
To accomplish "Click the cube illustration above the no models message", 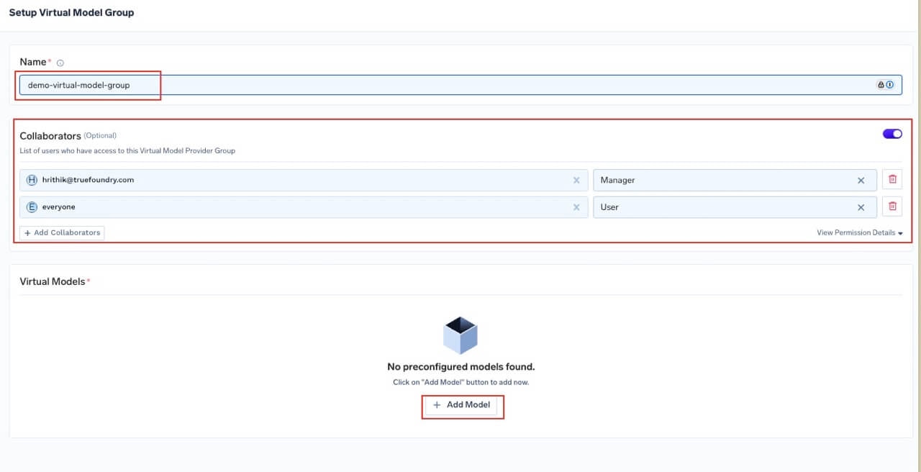I will 460,334.
